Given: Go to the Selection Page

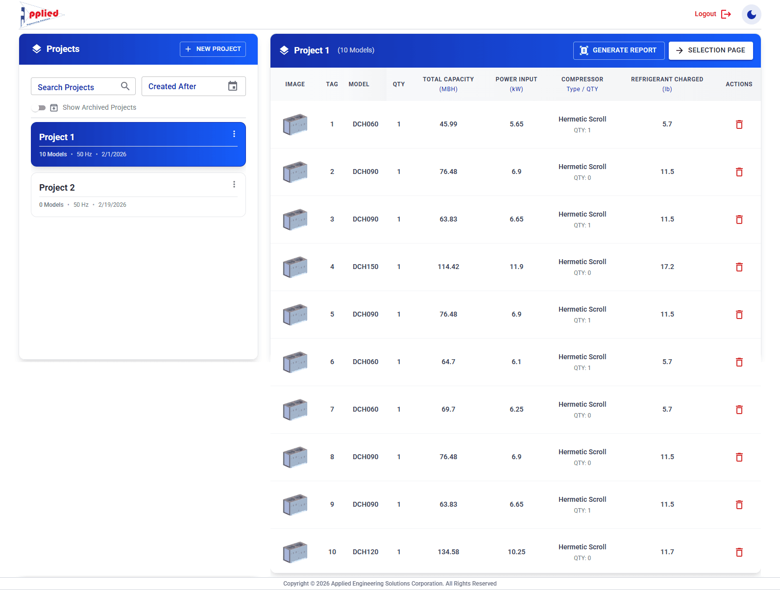Looking at the screenshot, I should point(711,50).
